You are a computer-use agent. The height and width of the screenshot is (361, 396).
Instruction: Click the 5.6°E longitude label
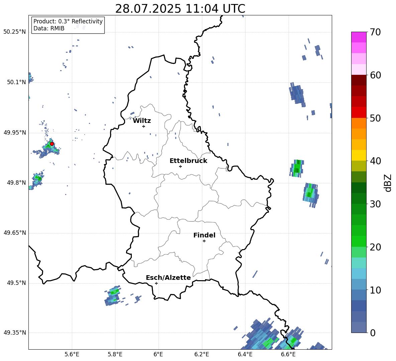(72, 354)
